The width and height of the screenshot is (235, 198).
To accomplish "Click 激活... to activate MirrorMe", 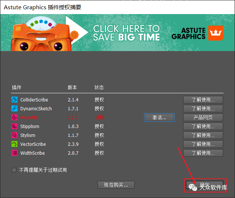I will (x=159, y=117).
